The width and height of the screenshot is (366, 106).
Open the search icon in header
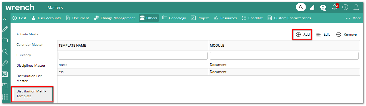tap(301, 7)
